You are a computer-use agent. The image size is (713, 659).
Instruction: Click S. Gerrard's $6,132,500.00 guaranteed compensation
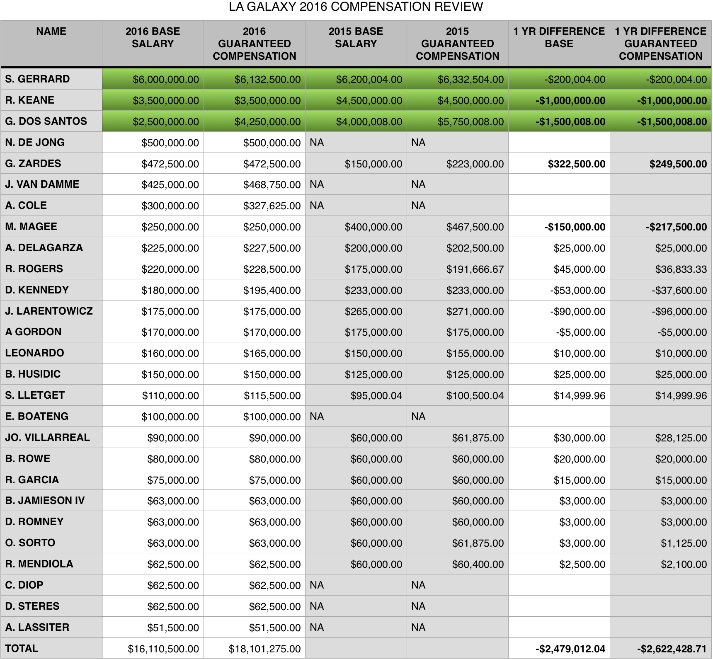click(255, 79)
